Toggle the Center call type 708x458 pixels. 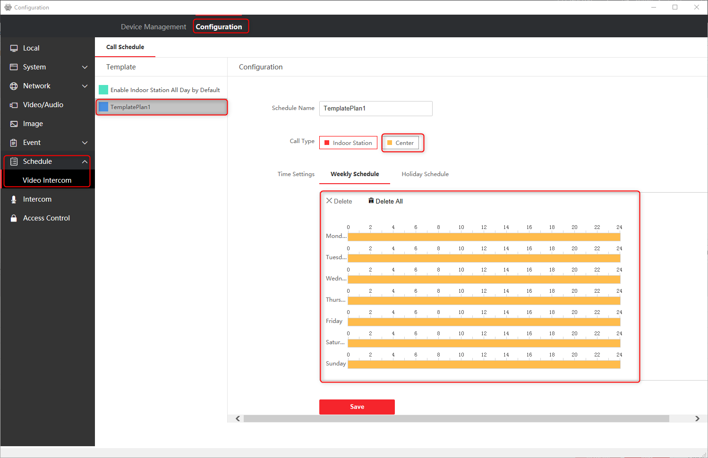pos(401,143)
